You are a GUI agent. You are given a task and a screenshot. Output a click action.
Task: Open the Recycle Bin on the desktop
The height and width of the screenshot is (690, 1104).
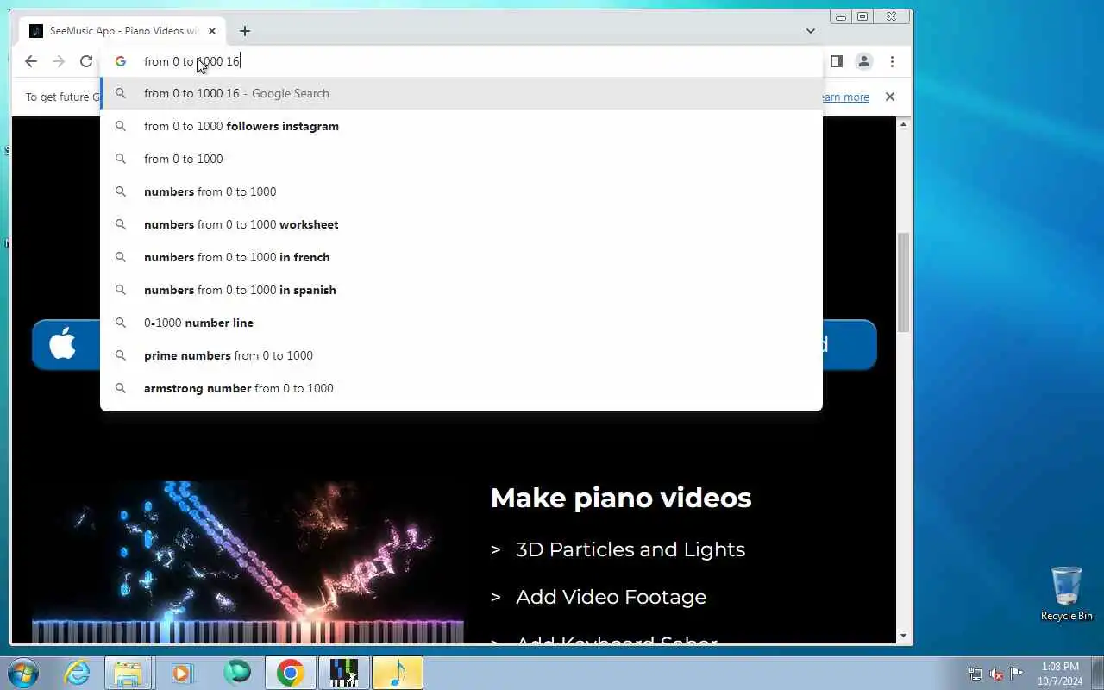(x=1067, y=593)
